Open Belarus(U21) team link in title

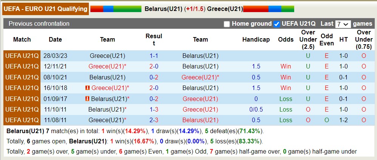coord(163,9)
